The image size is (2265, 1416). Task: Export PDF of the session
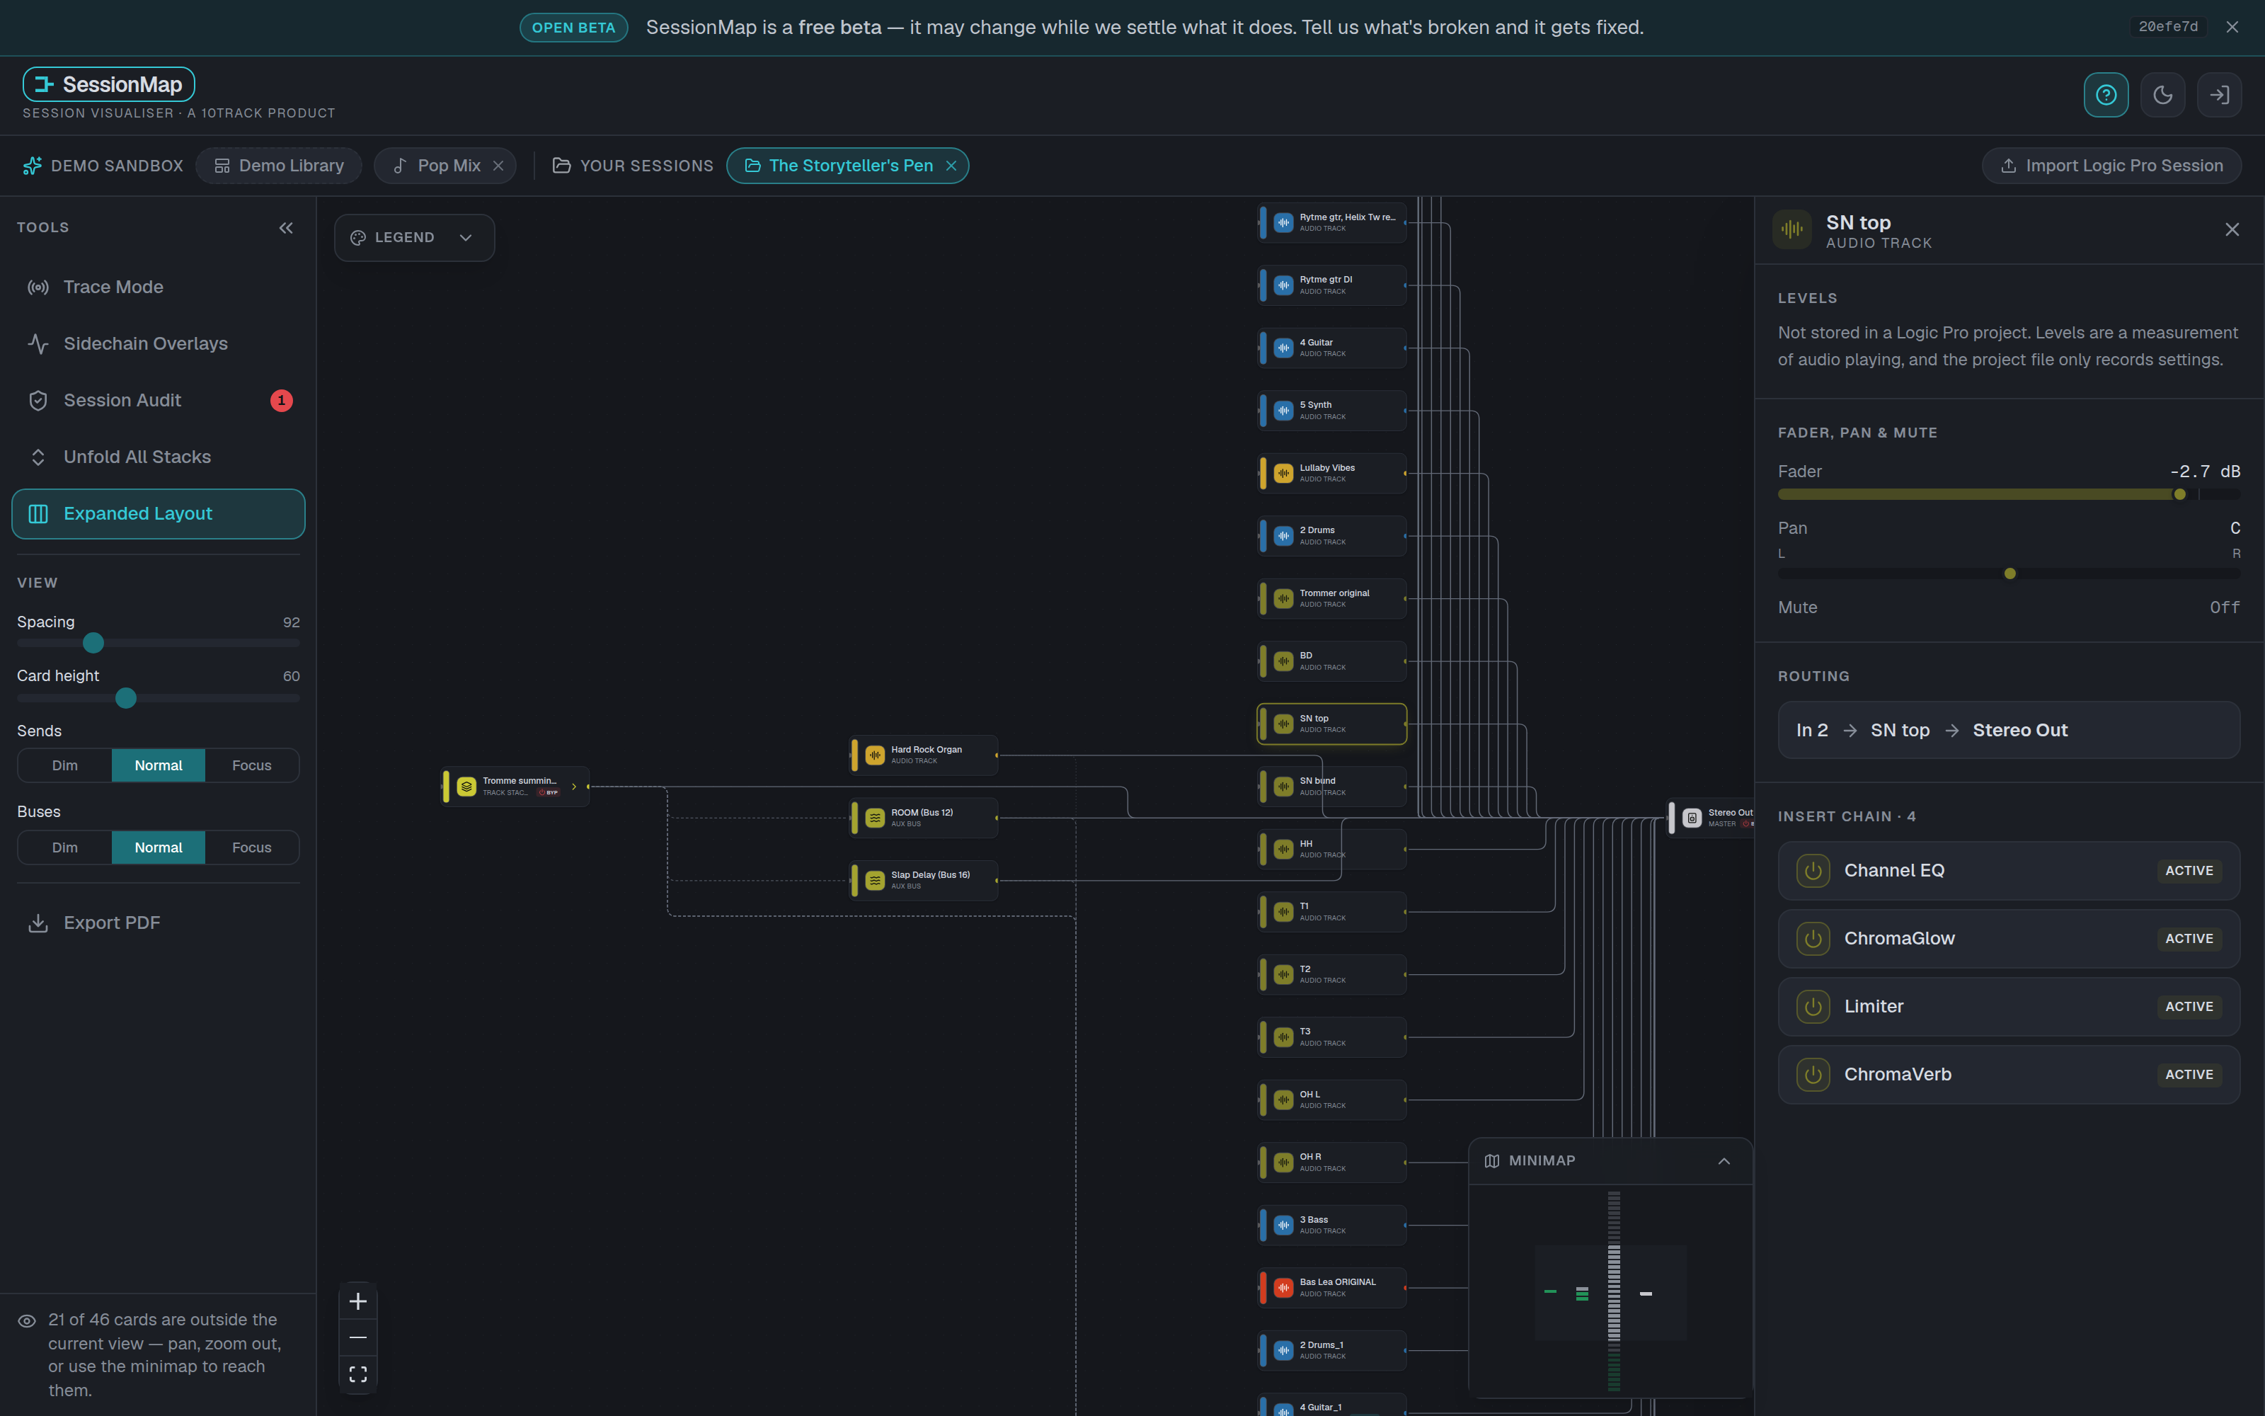pos(158,923)
